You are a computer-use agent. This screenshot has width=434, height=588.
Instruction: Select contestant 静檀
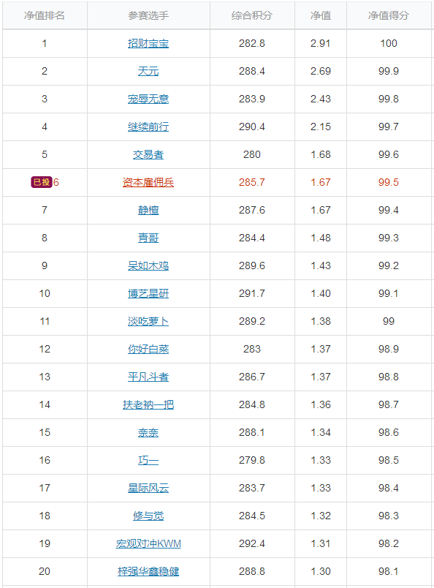point(148,210)
